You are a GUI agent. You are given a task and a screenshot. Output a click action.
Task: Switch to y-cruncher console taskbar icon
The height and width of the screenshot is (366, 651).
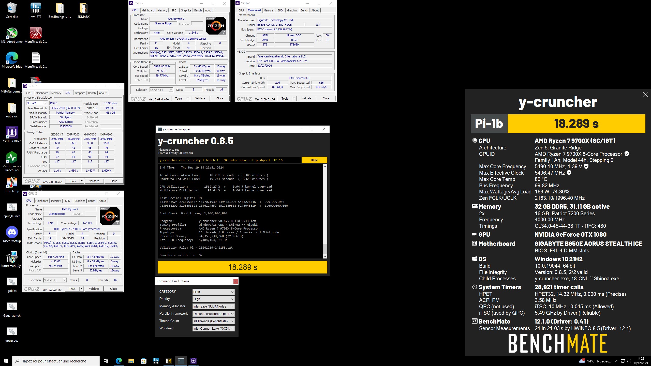[181, 361]
